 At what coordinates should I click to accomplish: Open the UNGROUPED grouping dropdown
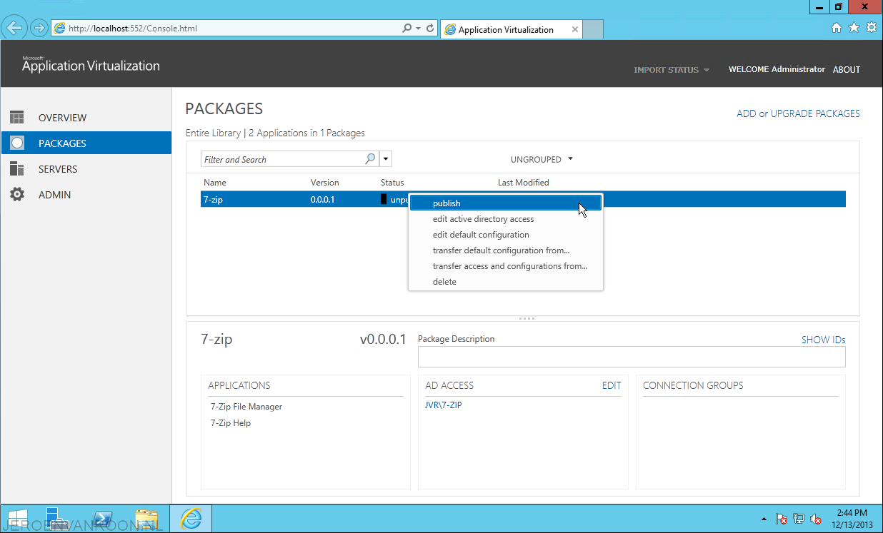tap(542, 159)
